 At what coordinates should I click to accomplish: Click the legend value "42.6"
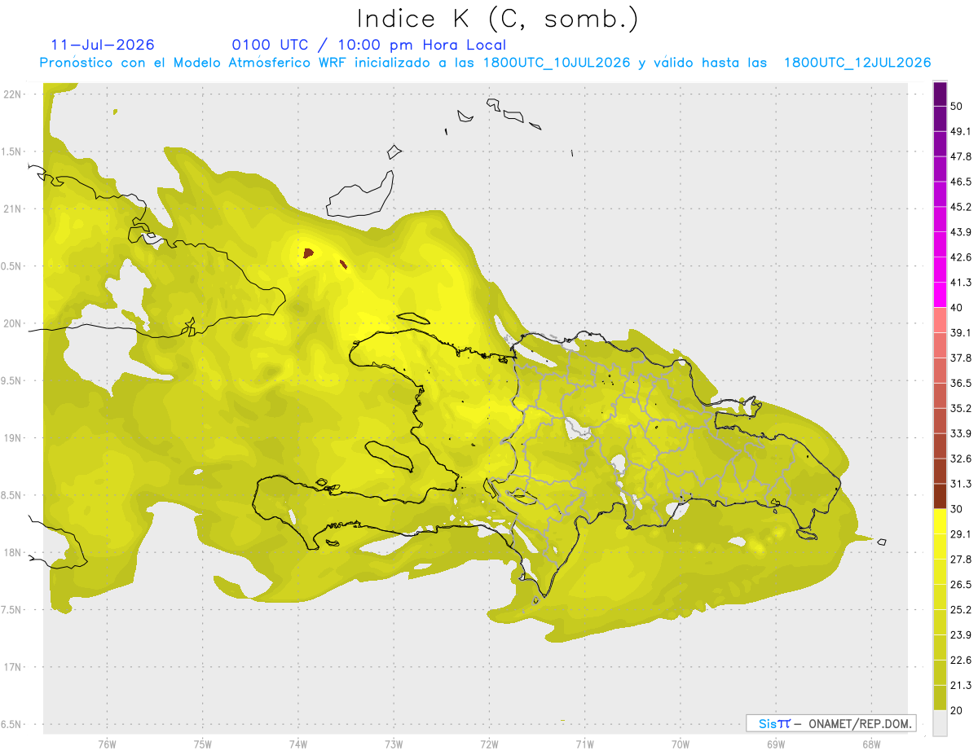(x=961, y=257)
